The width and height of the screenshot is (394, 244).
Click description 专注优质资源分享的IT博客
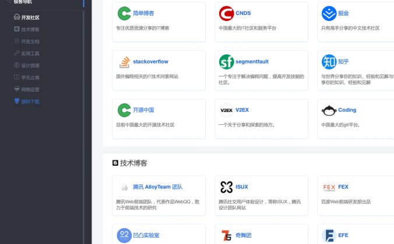tap(143, 28)
